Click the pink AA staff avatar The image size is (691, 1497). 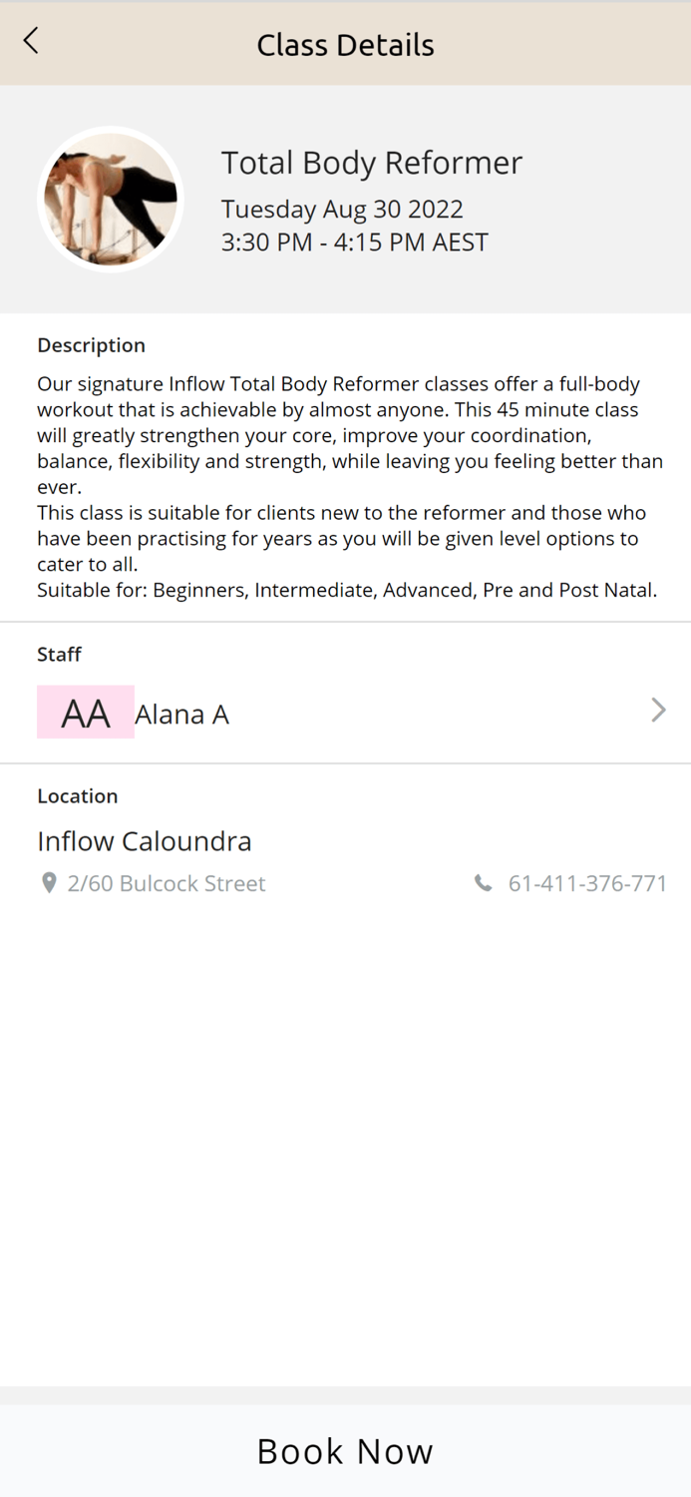[x=86, y=712]
